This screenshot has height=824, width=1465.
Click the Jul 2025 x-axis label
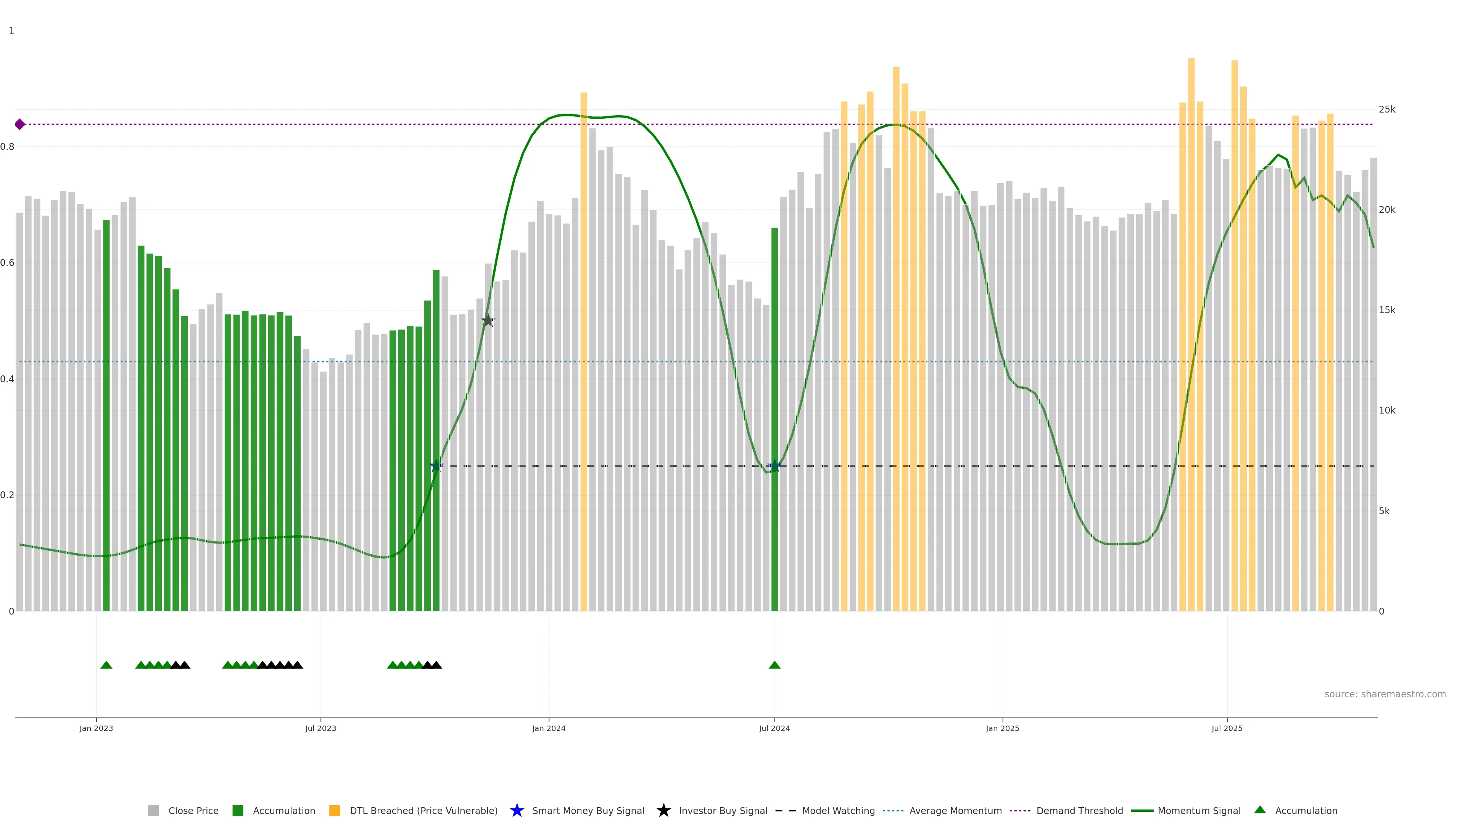1227,729
